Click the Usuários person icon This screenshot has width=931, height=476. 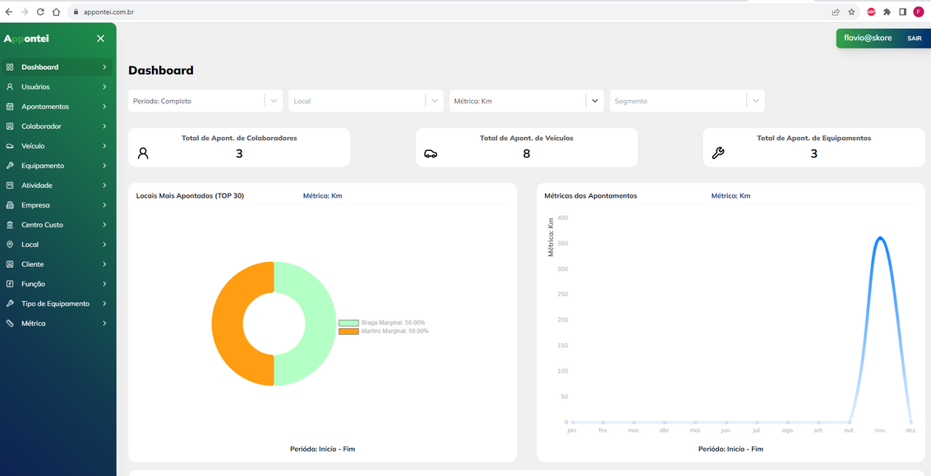(10, 87)
